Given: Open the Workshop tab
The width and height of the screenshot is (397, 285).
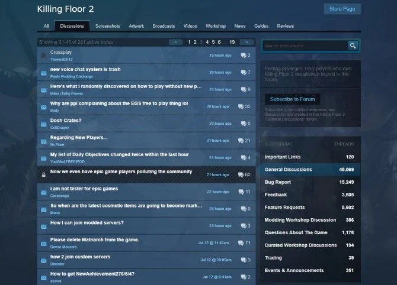Looking at the screenshot, I should pos(216,26).
